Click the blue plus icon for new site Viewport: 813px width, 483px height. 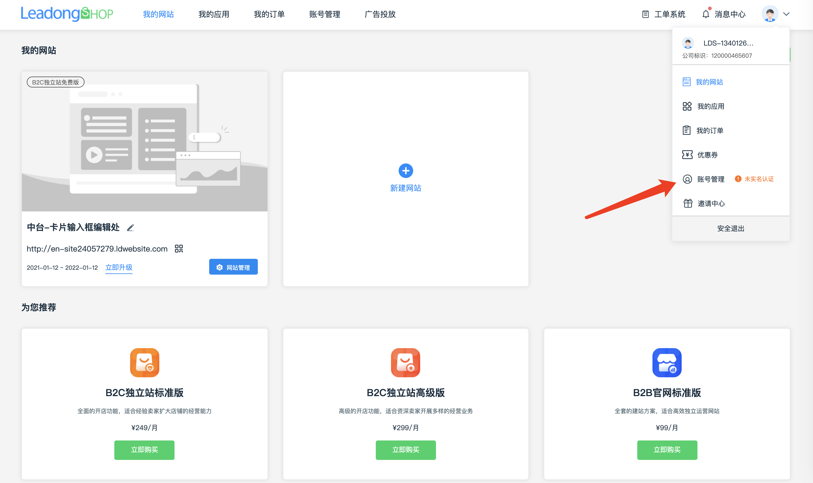(x=406, y=170)
